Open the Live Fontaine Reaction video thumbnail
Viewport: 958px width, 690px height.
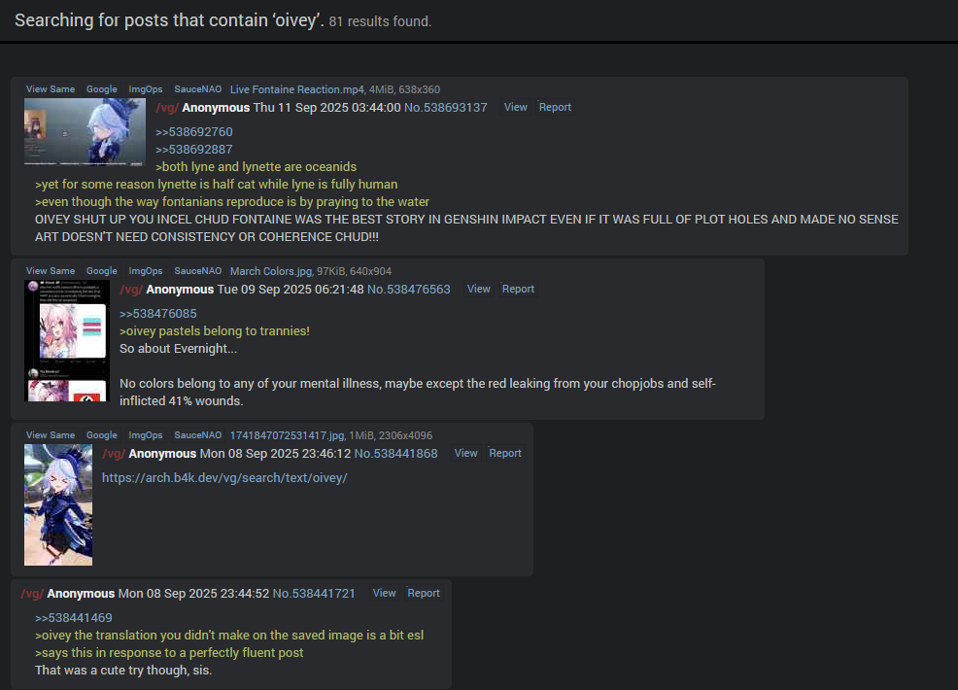click(x=85, y=132)
